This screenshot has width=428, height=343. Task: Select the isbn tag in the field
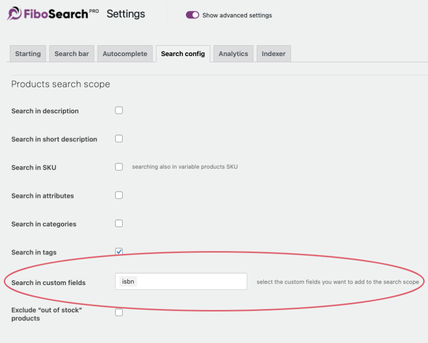pos(127,281)
